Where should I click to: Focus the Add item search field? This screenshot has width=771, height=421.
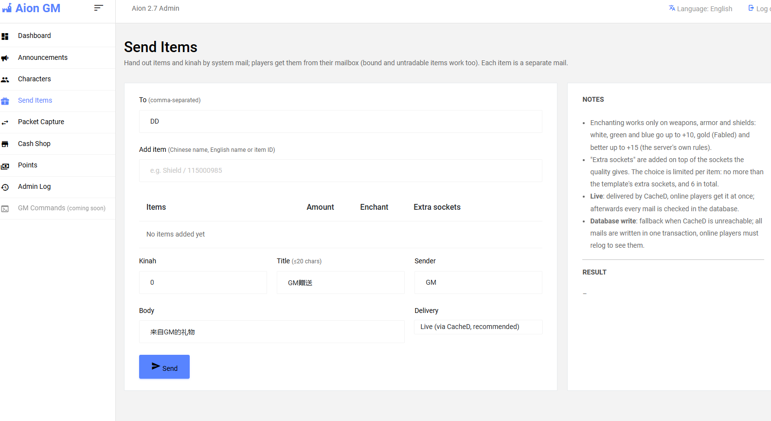341,170
